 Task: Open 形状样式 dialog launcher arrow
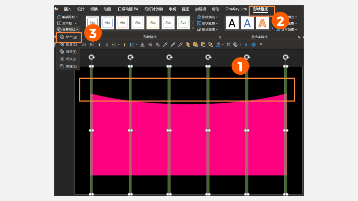tap(219, 37)
